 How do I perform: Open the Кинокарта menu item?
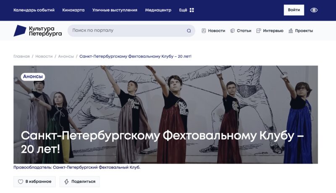[x=73, y=10]
